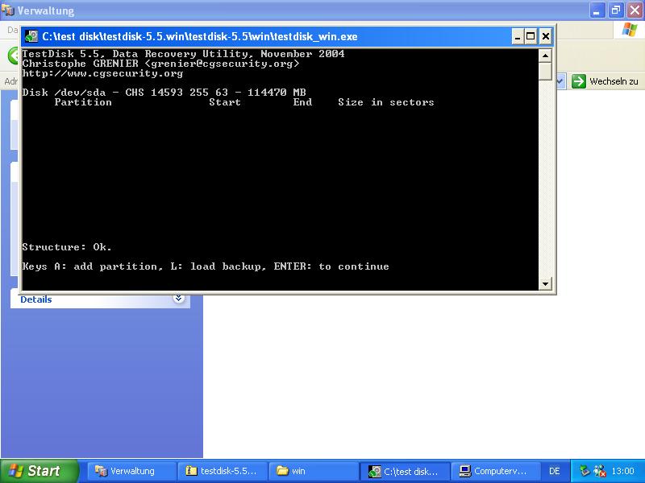
Task: Click the TestDisk console window title icon
Action: pyautogui.click(x=31, y=36)
